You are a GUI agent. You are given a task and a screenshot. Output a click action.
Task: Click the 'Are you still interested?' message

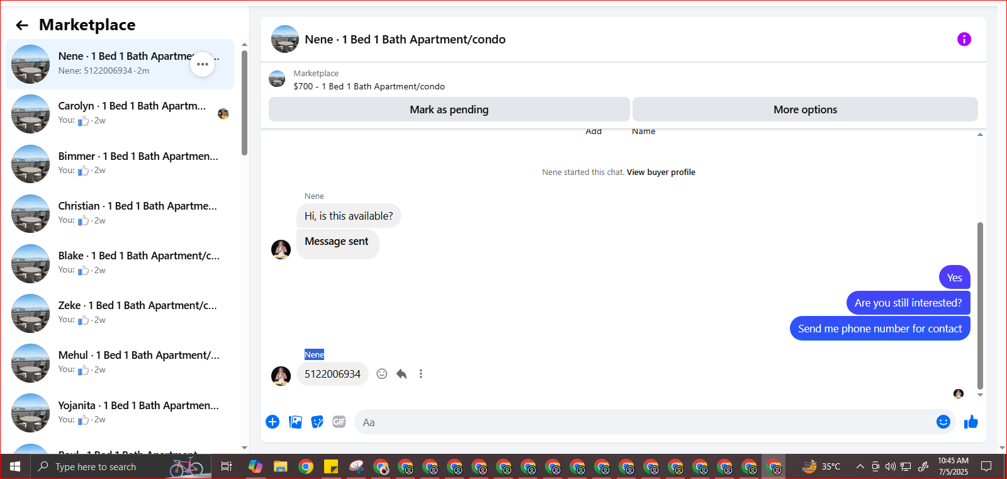908,303
